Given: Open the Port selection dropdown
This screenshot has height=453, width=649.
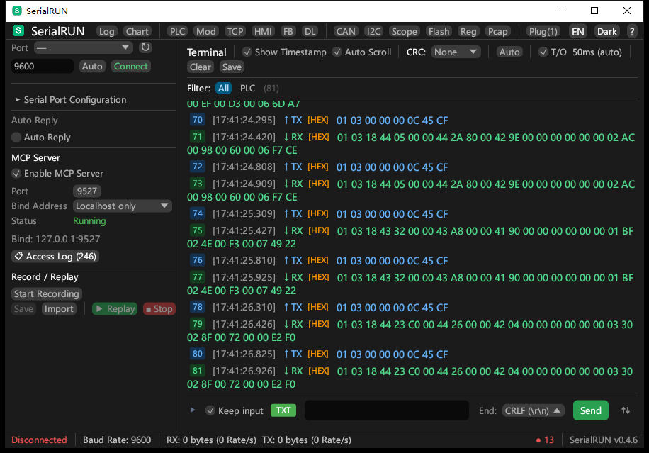Looking at the screenshot, I should coord(83,47).
